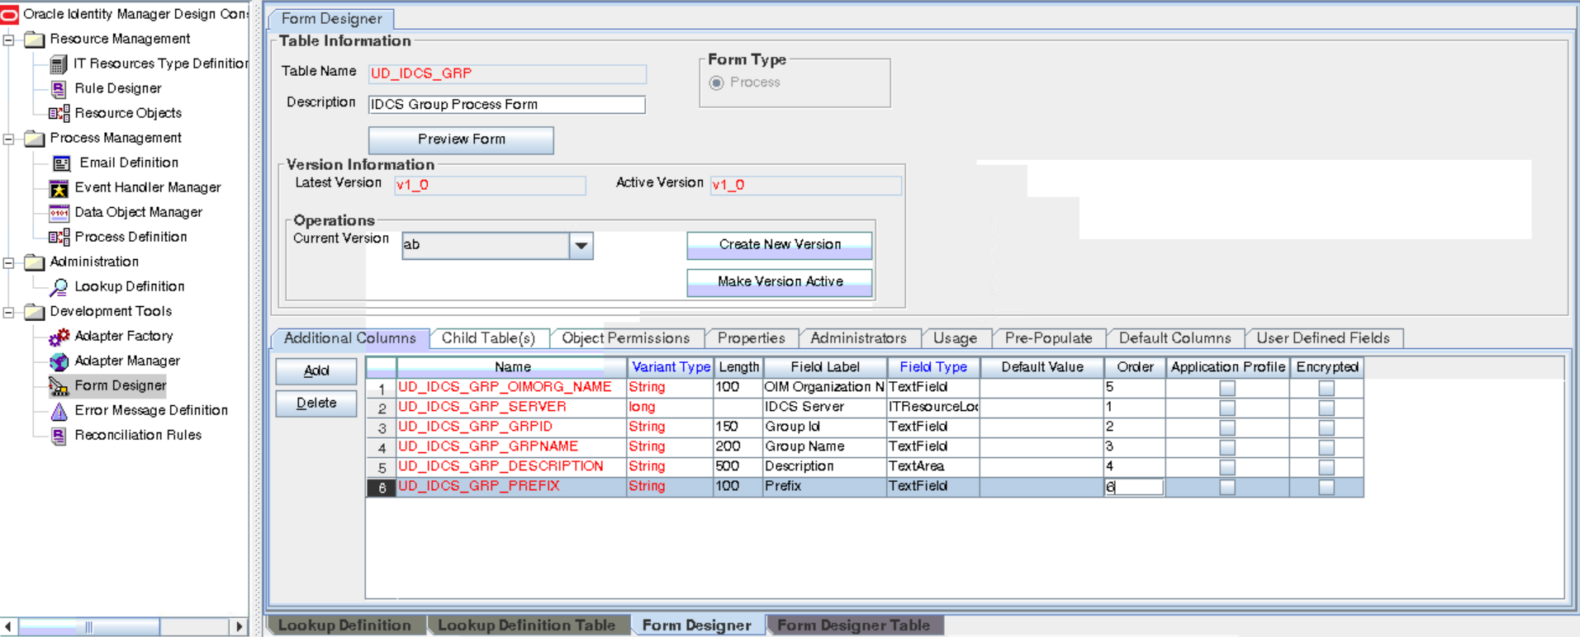Screen dimensions: 1580x637
Task: Click the Rule Designer icon
Action: click(x=59, y=89)
